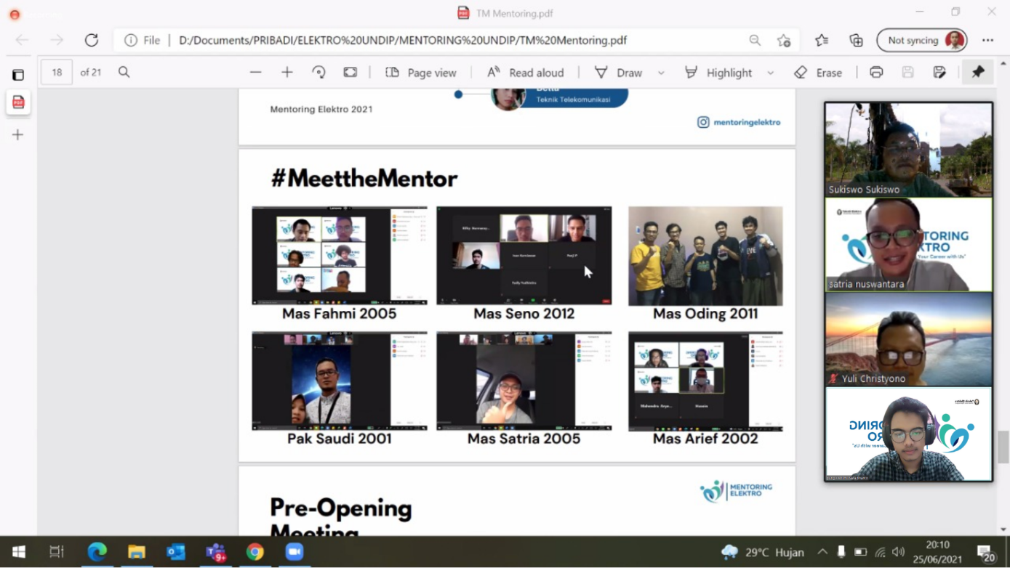Open Zoom app from the taskbar

[294, 552]
